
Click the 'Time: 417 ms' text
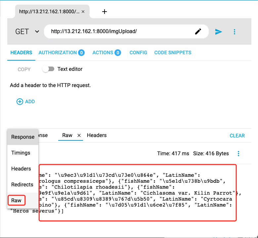coord(173,154)
